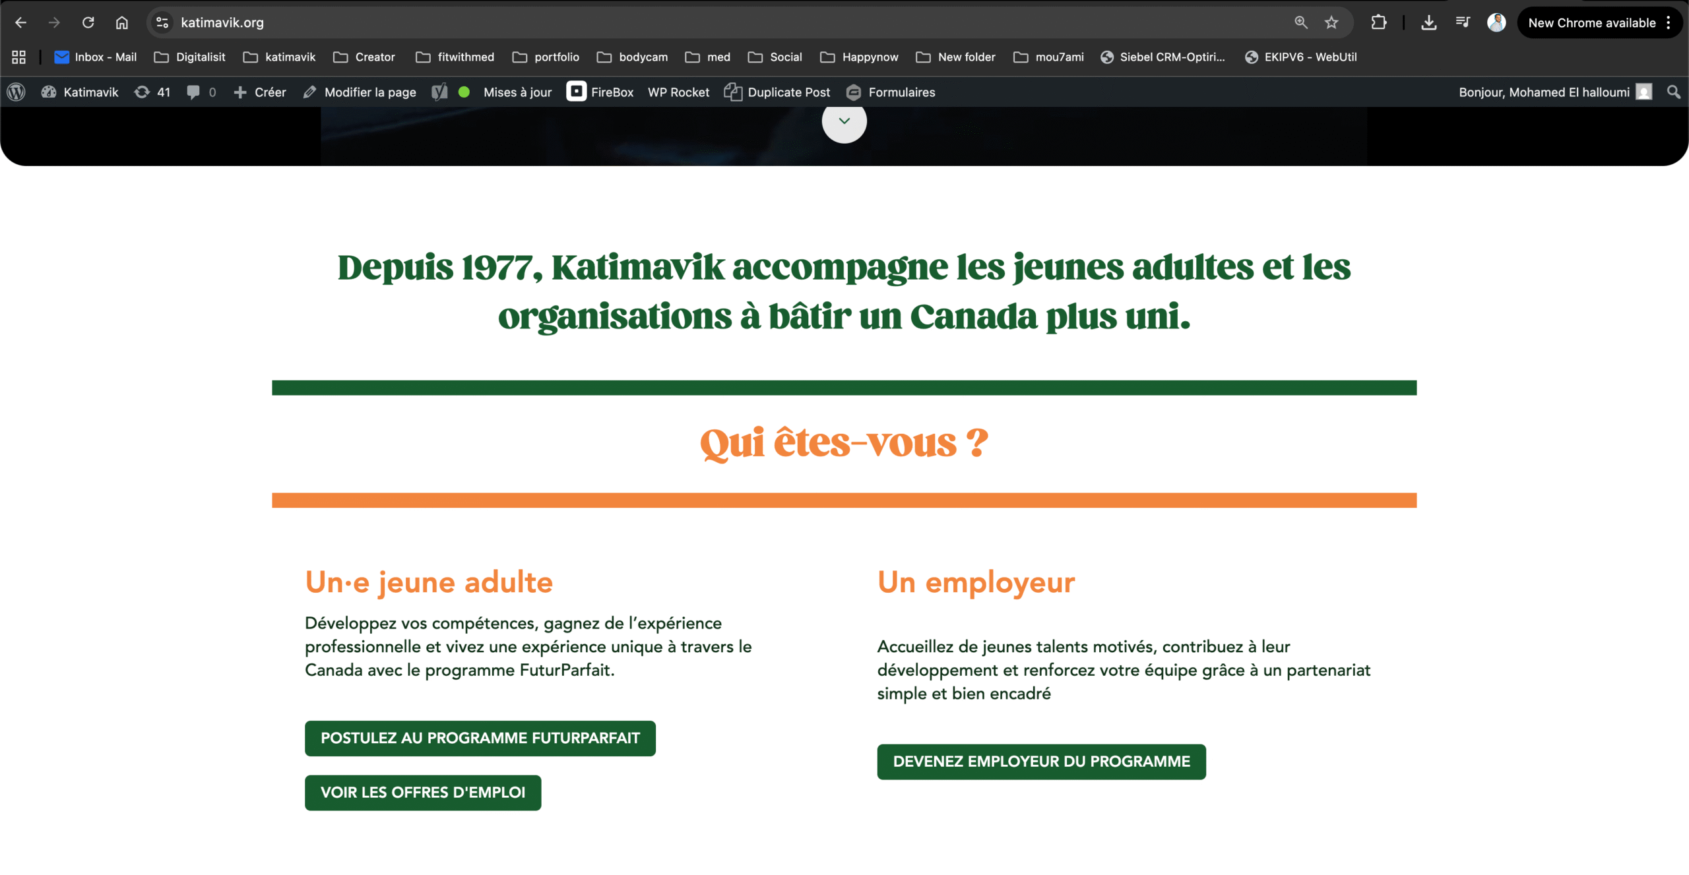
Task: Click Modifier la page in admin bar
Action: tap(360, 92)
